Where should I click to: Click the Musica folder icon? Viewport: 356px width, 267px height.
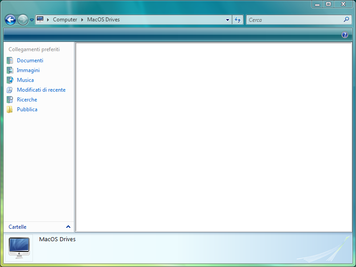(x=10, y=80)
